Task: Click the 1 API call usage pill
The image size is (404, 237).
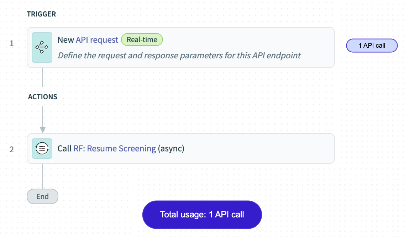Action: (372, 46)
